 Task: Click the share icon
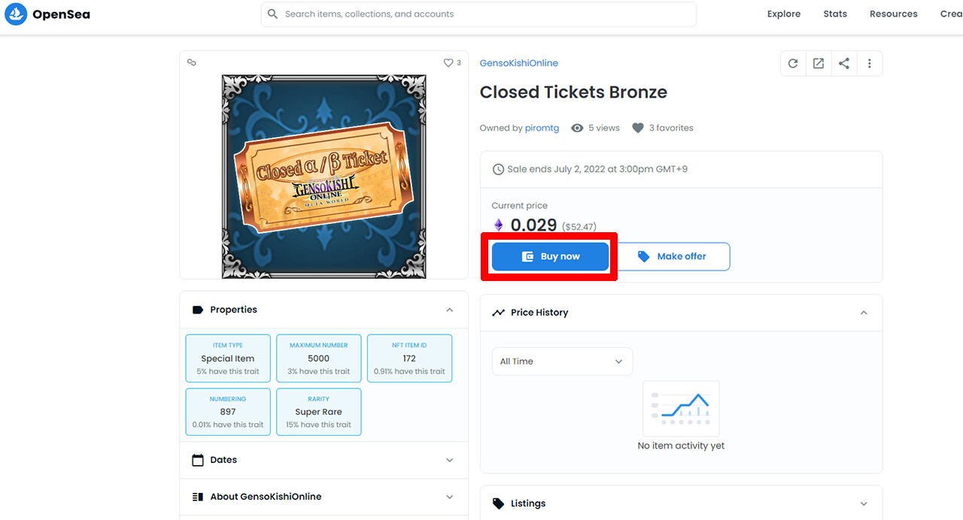tap(844, 64)
